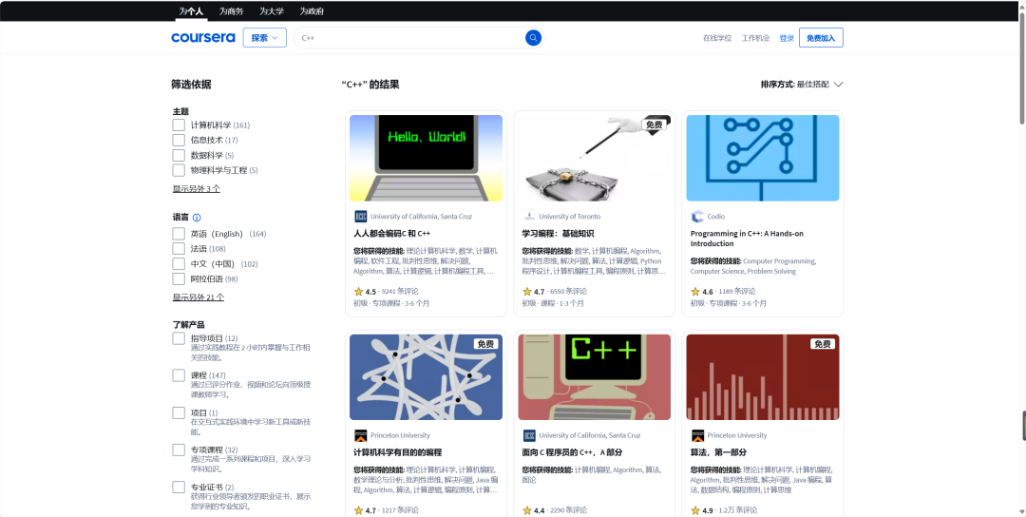Open course 学习编程：基础知识
The image size is (1026, 517).
pos(559,234)
